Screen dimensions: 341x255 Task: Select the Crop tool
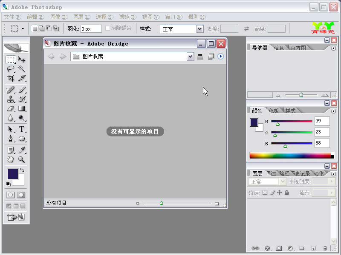pos(11,78)
